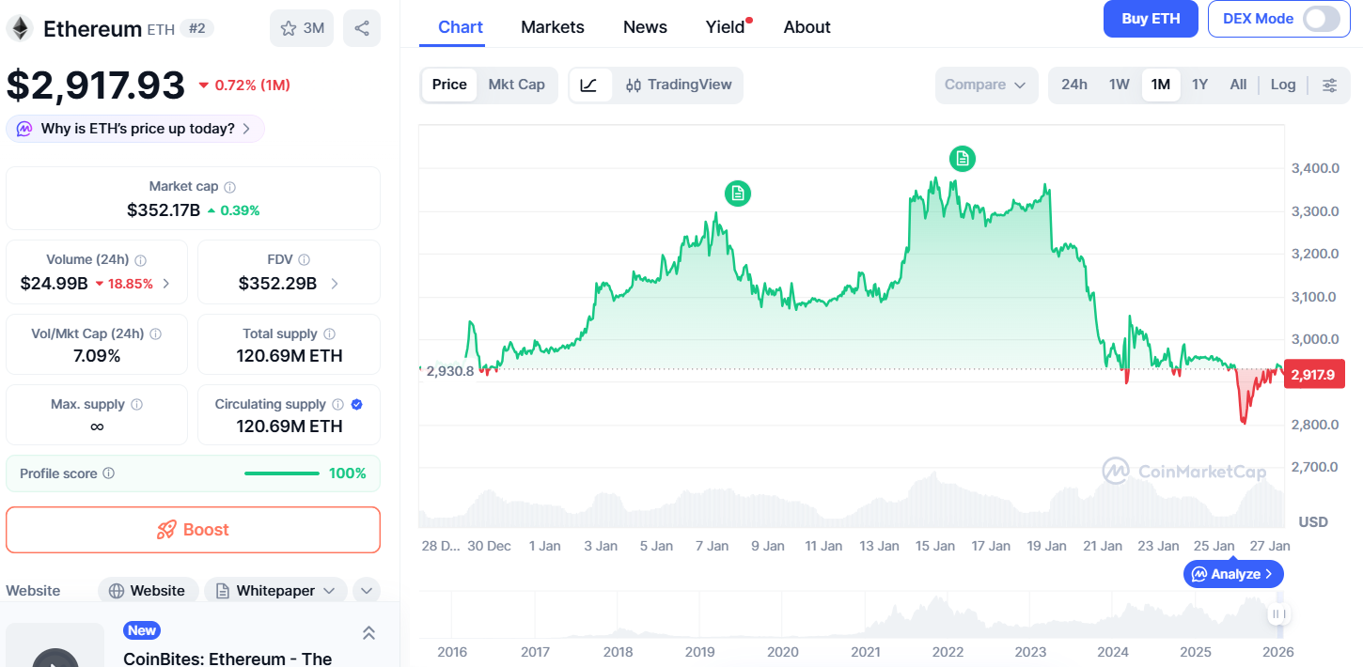Open the Markets tab
This screenshot has width=1363, height=667.
(x=553, y=27)
